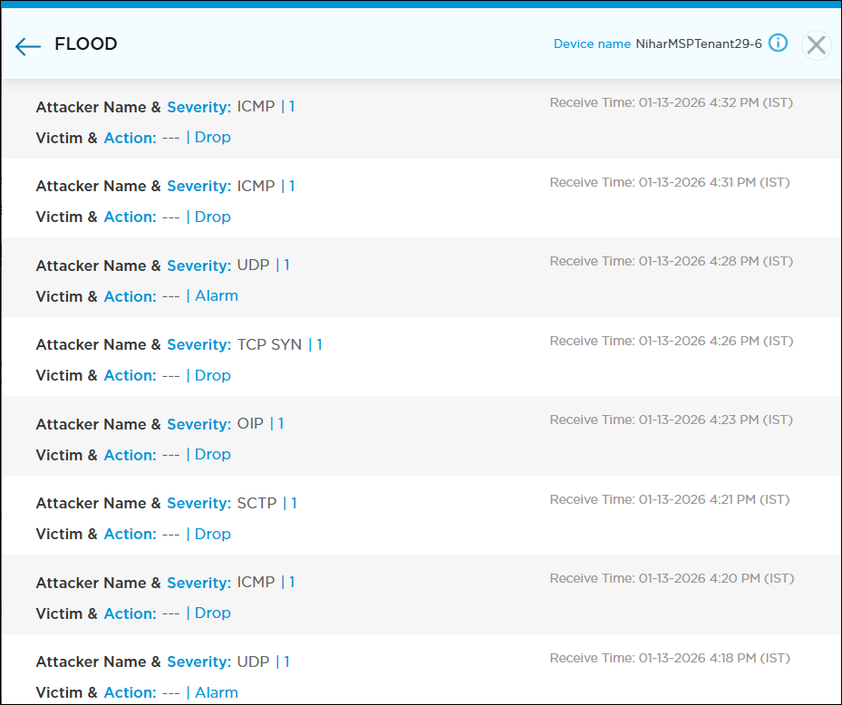The height and width of the screenshot is (705, 842).
Task: Click the Severity label in the TCP SYN row
Action: point(198,344)
